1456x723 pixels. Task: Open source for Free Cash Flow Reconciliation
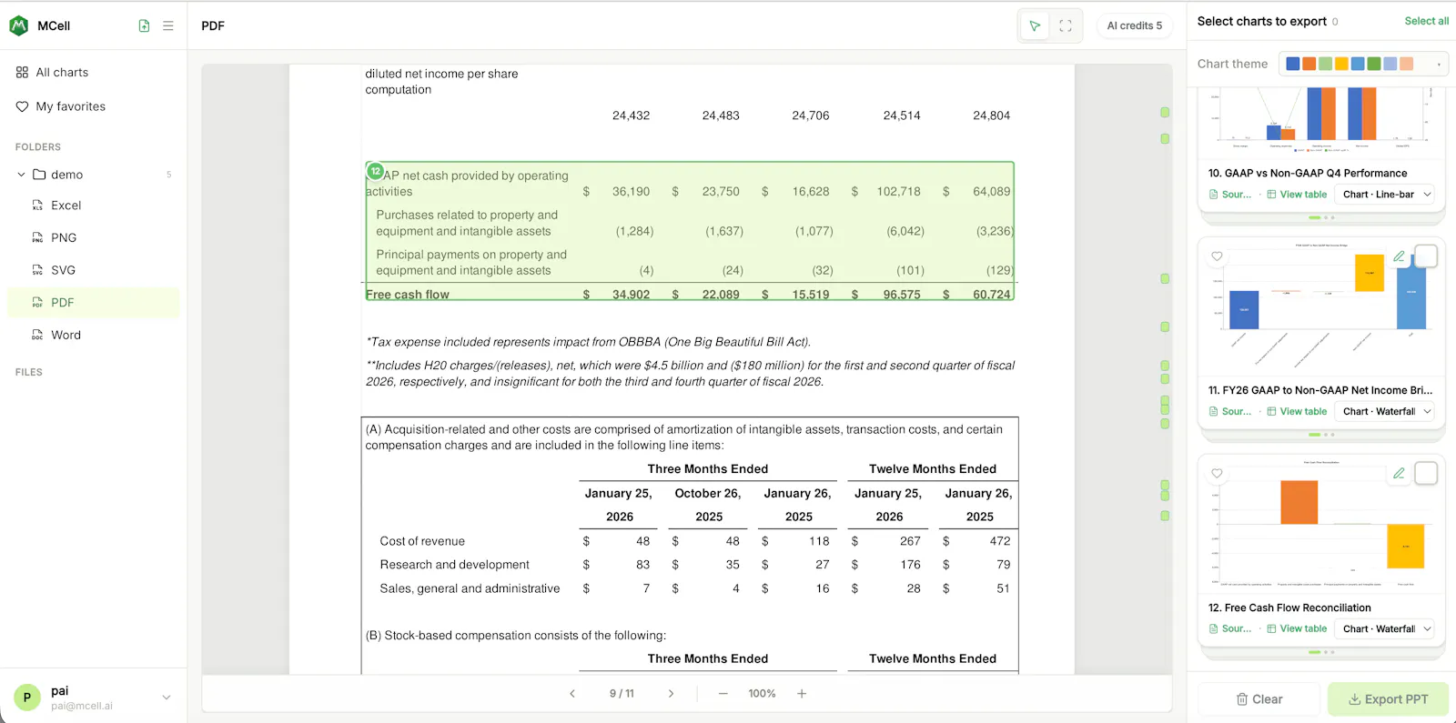1229,629
